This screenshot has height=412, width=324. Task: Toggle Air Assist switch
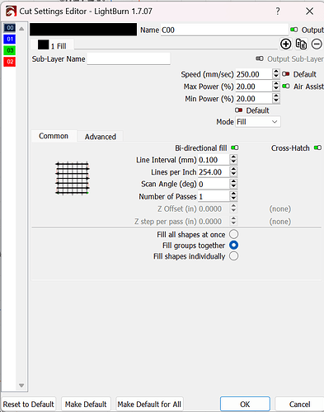pos(286,87)
